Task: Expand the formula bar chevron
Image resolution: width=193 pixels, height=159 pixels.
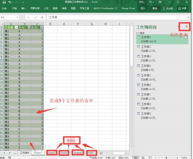Action: pyautogui.click(x=188, y=17)
